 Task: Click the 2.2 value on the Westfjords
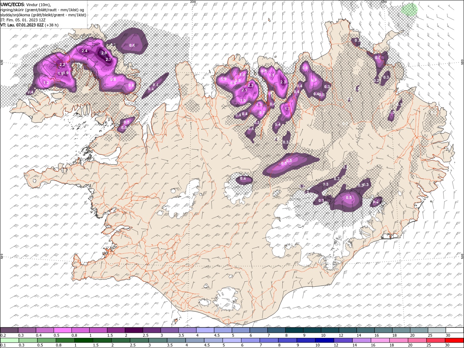tap(62, 65)
